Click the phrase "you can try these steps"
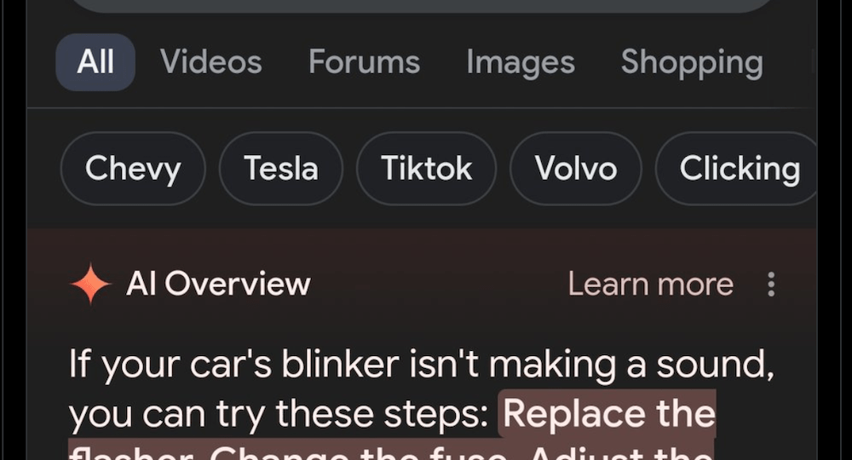 [277, 414]
